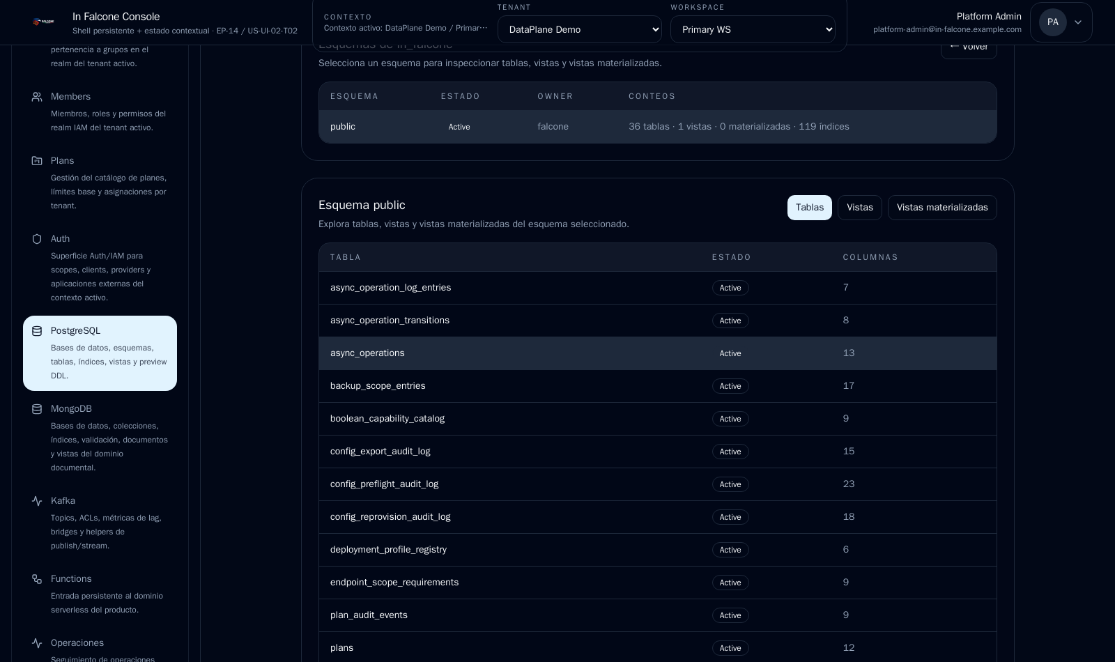Select table plan_audit_events
The width and height of the screenshot is (1115, 662).
[658, 615]
